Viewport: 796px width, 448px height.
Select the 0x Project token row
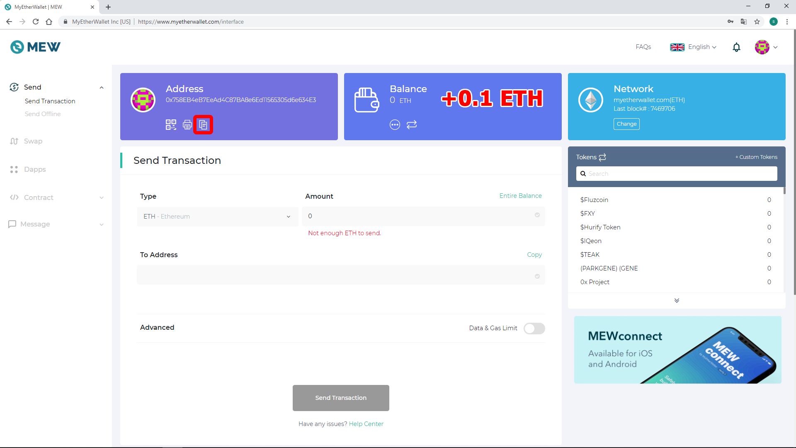676,282
